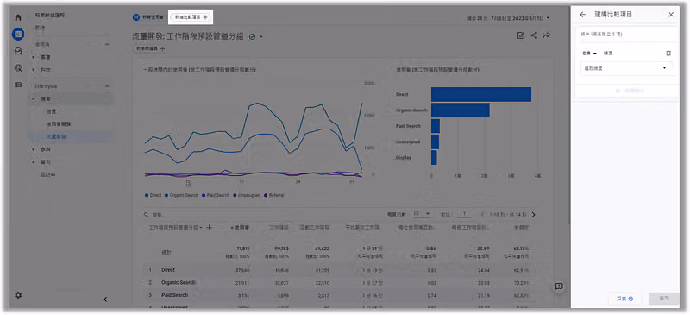Open the Reports icon in left rail
This screenshot has height=315, width=690.
click(x=18, y=34)
